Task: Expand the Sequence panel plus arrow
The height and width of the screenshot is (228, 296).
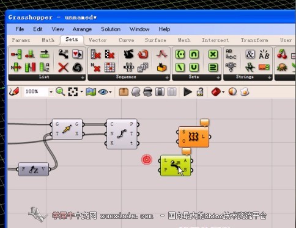Action: click(167, 77)
